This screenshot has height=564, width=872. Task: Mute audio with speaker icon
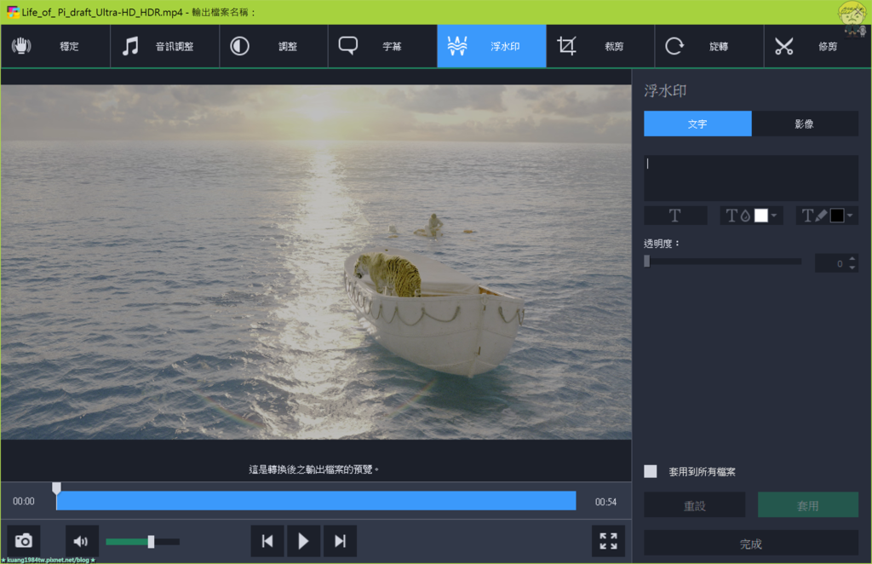click(x=81, y=541)
